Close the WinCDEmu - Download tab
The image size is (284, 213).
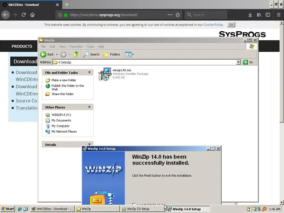click(57, 5)
